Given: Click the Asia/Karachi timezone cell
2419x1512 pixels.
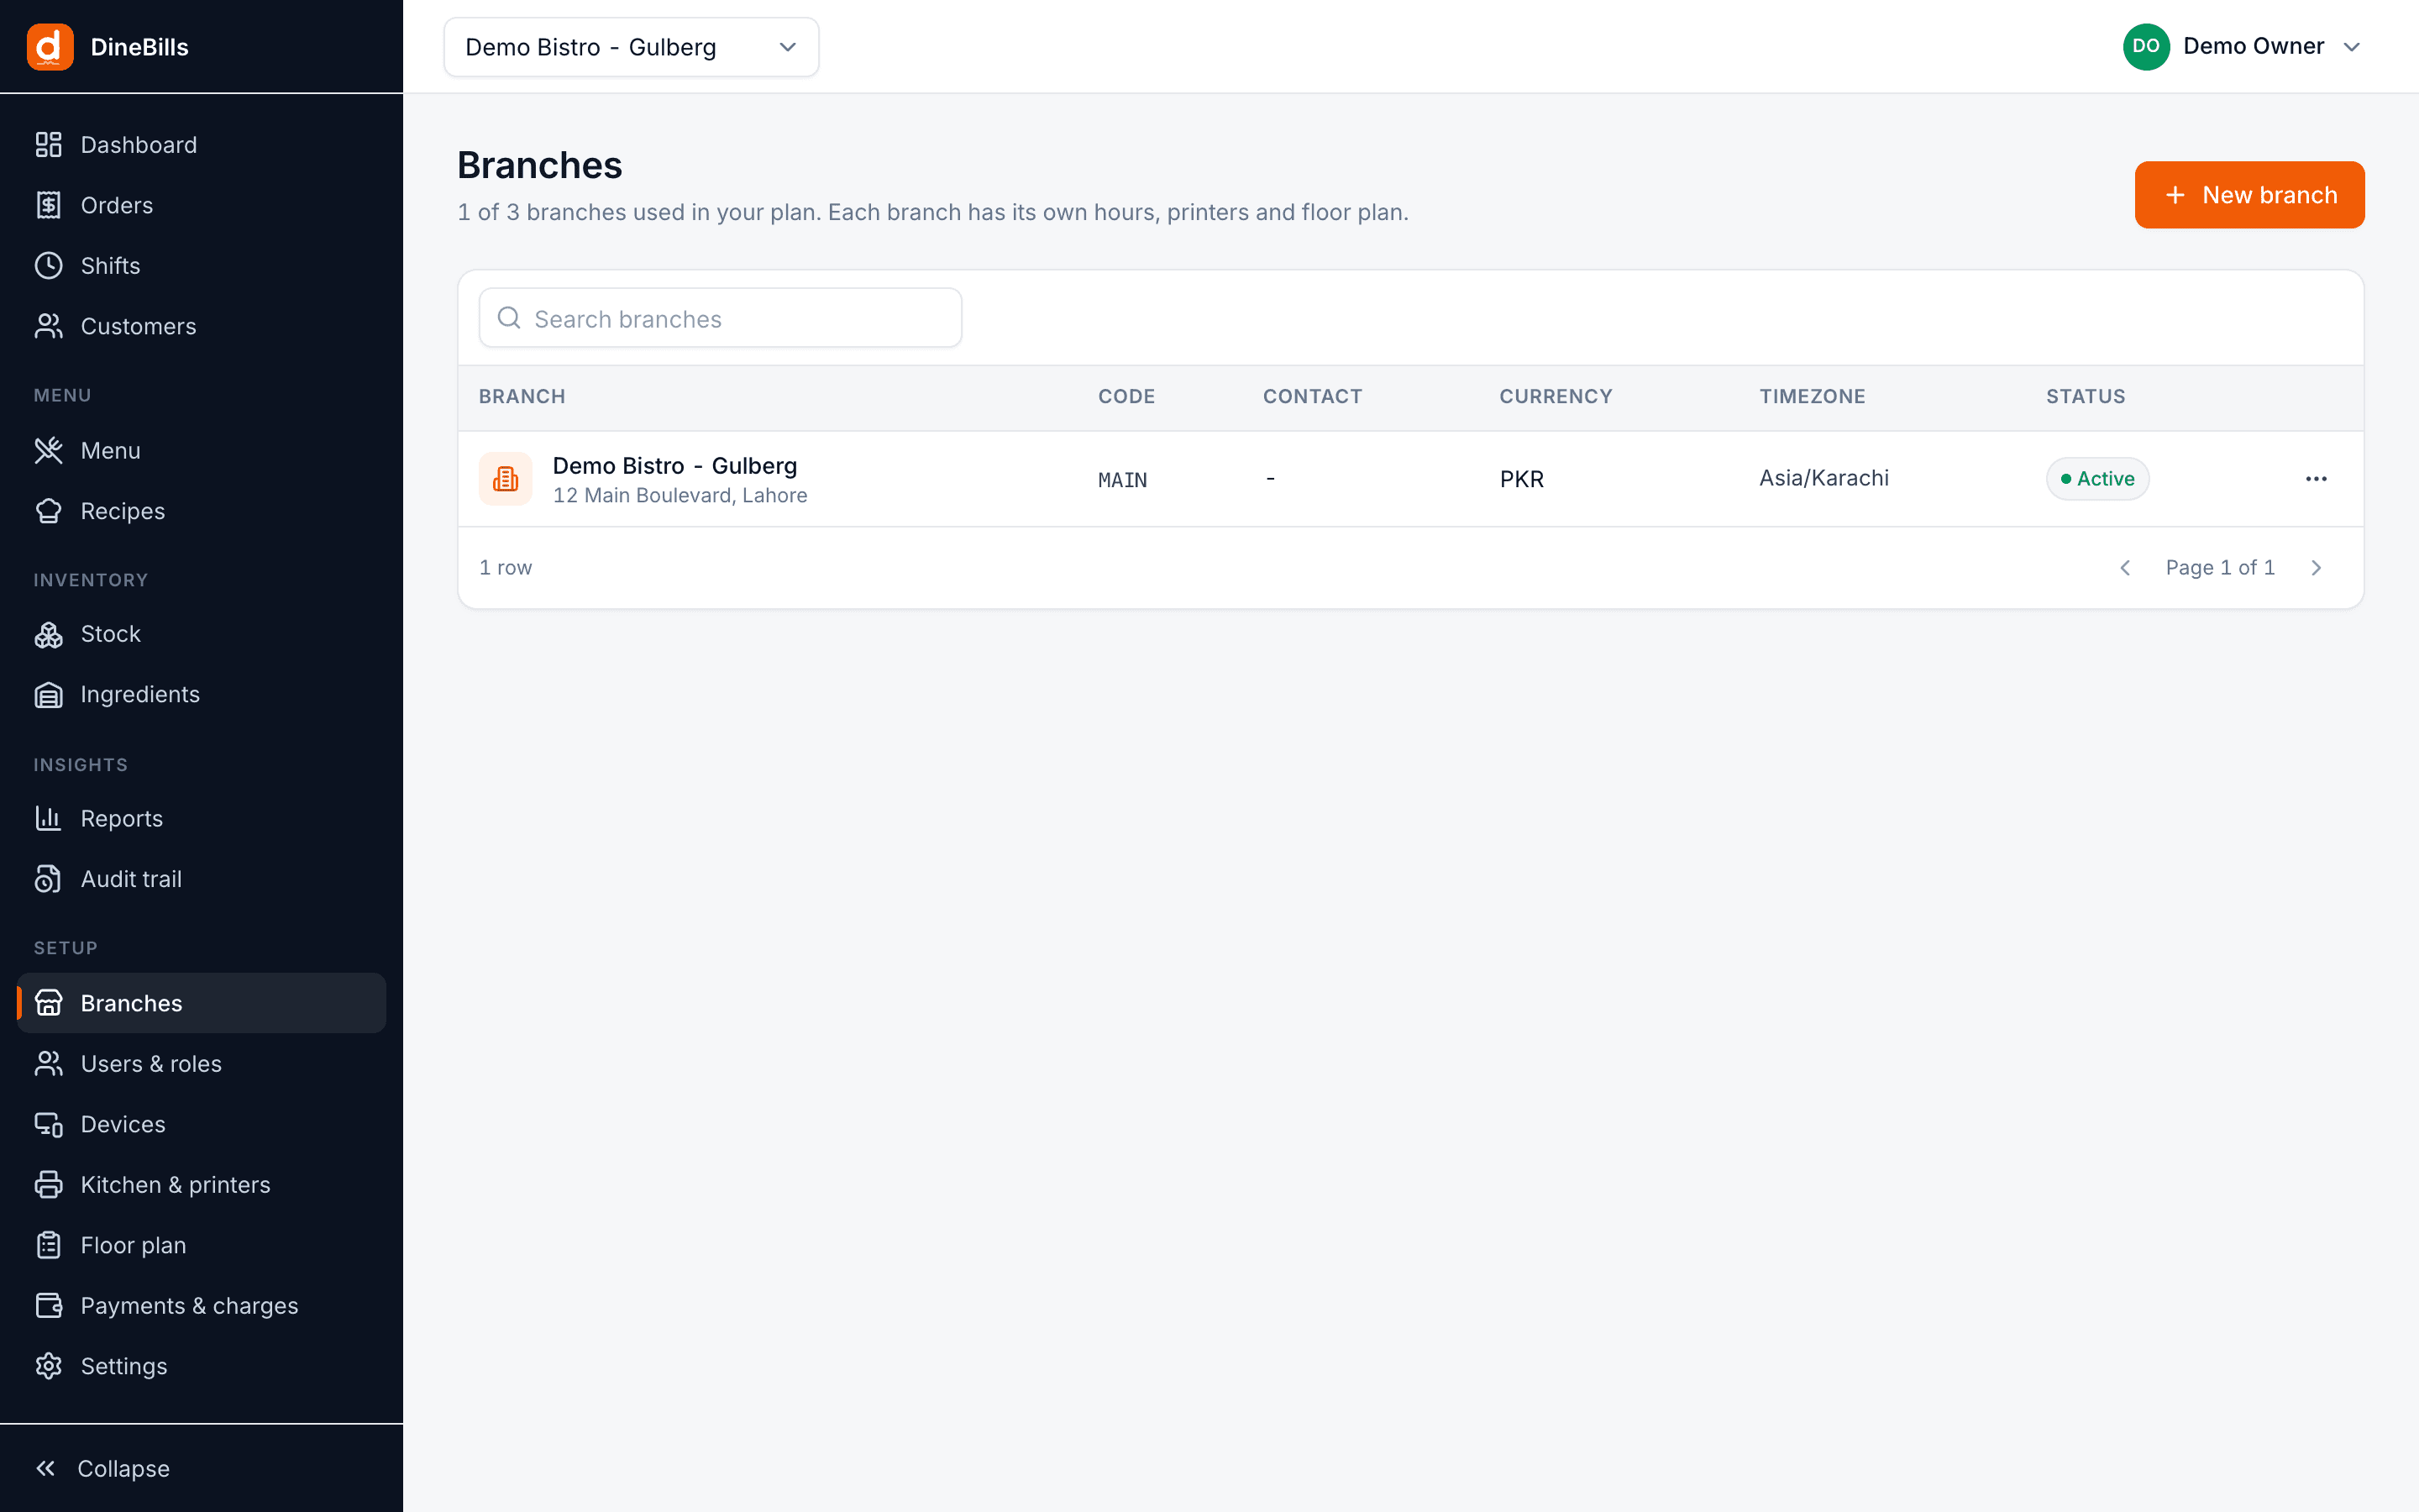Looking at the screenshot, I should pyautogui.click(x=1824, y=478).
